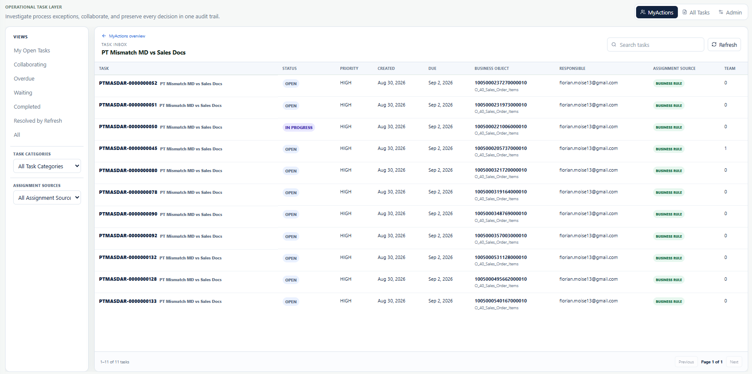The width and height of the screenshot is (752, 374).
Task: Click the back arrow beside MyActions overview
Action: click(x=104, y=36)
